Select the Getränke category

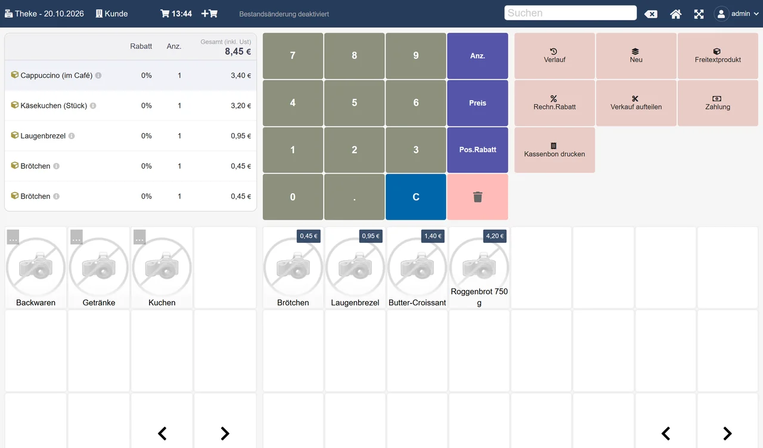pos(99,267)
